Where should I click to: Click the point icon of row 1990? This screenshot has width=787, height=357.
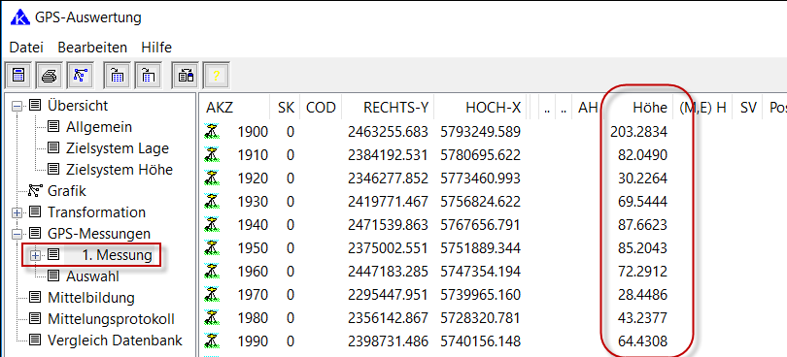point(212,341)
